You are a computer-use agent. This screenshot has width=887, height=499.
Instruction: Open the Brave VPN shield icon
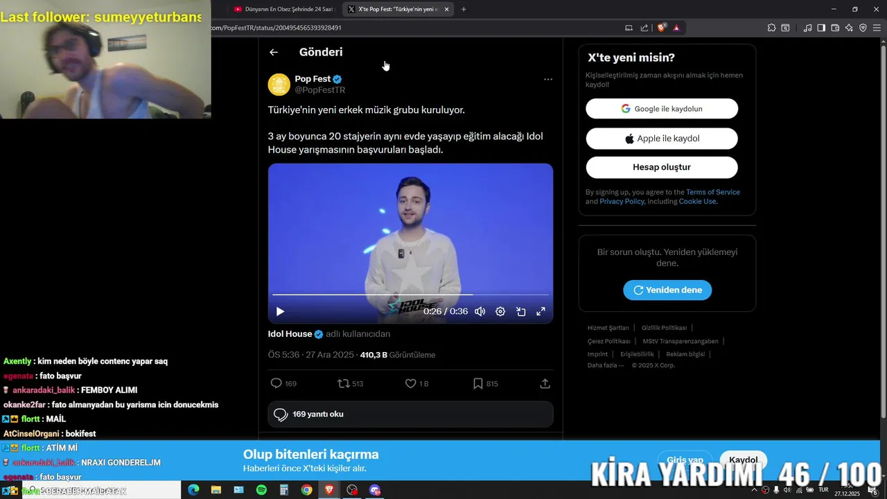point(863,28)
